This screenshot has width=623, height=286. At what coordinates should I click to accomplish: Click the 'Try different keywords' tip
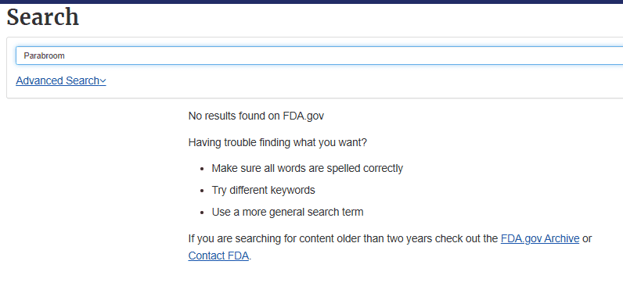click(264, 190)
